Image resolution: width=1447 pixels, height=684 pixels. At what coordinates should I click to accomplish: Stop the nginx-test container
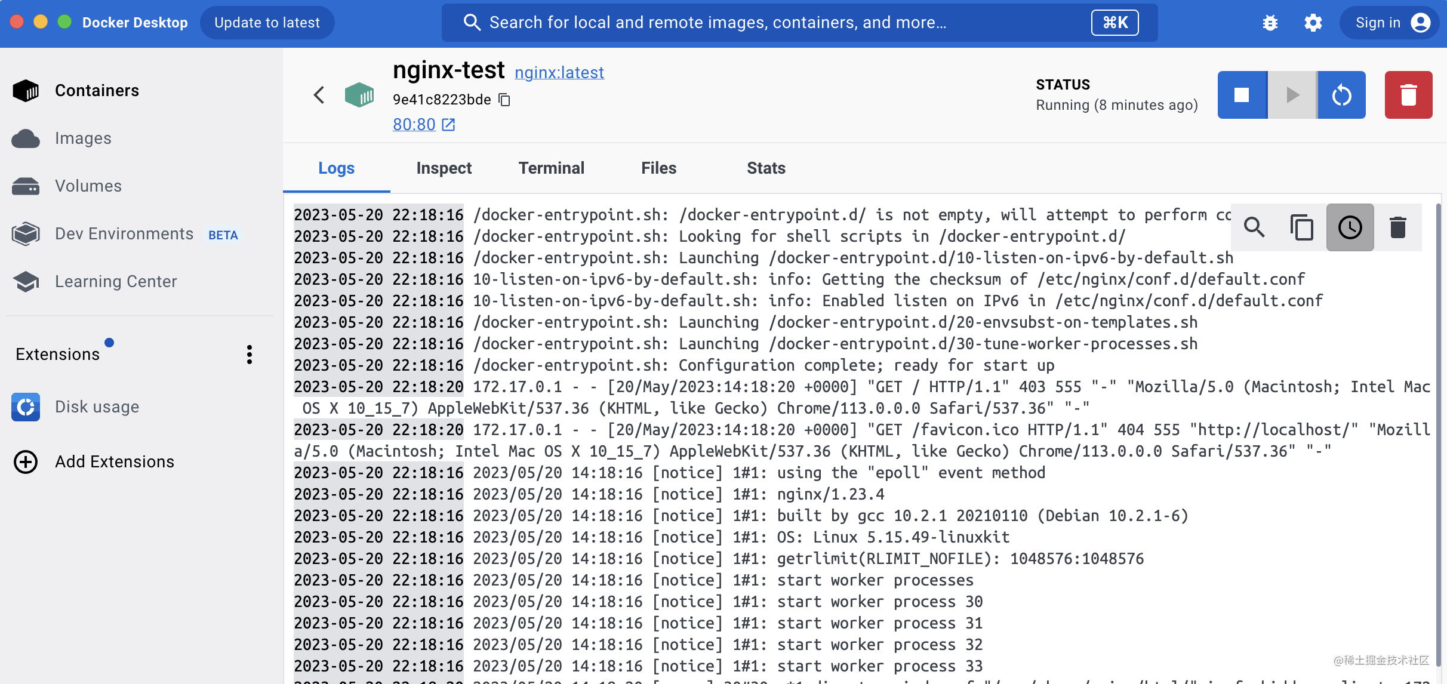[1242, 95]
